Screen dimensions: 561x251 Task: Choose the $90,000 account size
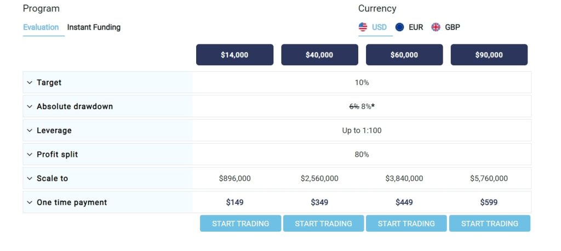(489, 55)
